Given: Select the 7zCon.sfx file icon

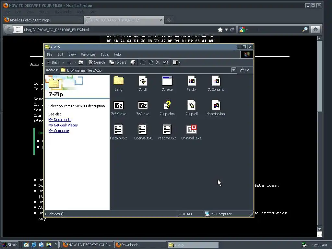Looking at the screenshot, I should click(x=216, y=81).
